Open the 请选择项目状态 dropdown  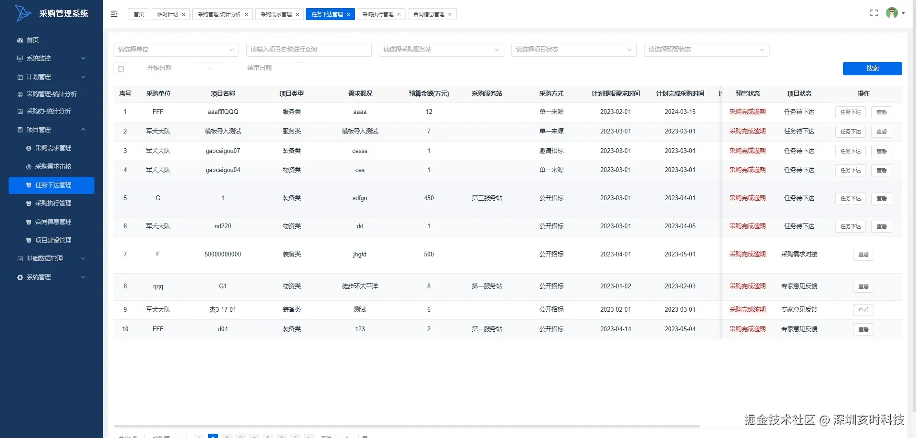point(574,50)
